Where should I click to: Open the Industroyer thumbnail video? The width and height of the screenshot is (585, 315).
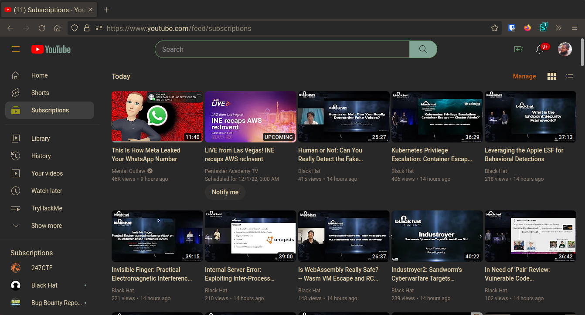[437, 236]
